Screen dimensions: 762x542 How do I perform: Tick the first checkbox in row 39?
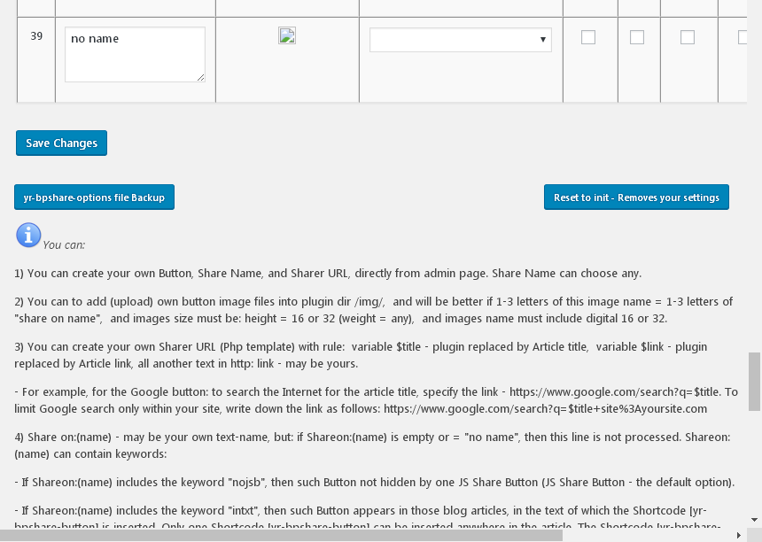point(588,37)
